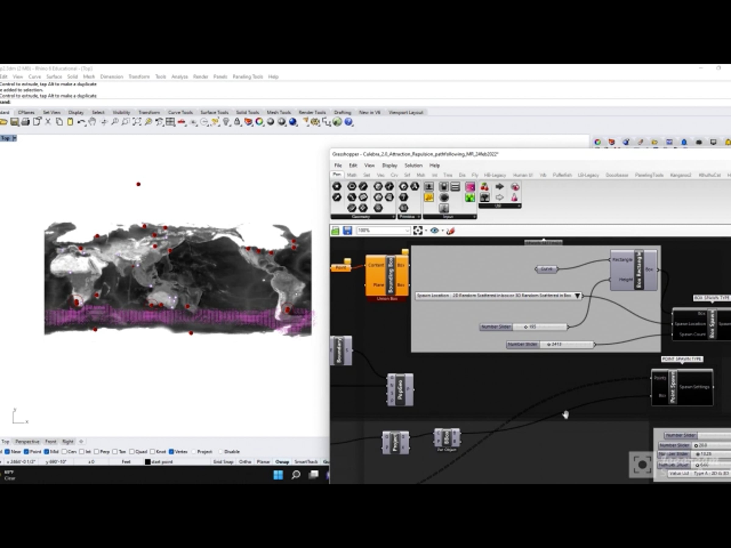Screen dimensions: 731x548
Task: Click the padlock Lock icon in Rhino toolbar
Action: (x=237, y=122)
